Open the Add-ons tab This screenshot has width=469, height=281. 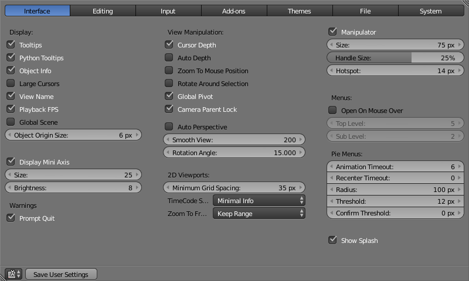pyautogui.click(x=234, y=11)
